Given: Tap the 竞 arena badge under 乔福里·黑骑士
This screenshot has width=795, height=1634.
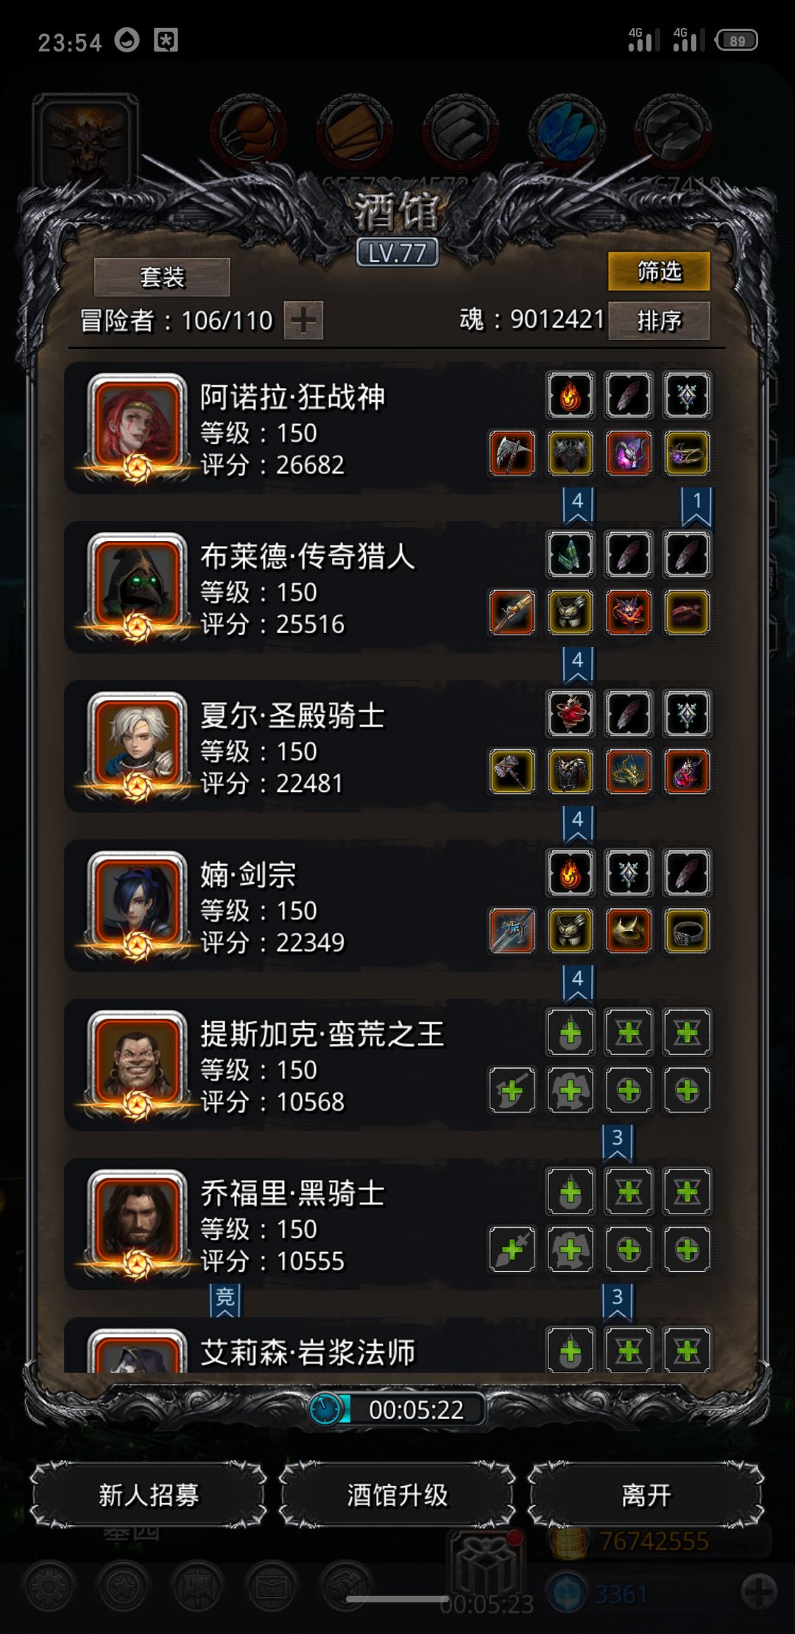Looking at the screenshot, I should point(225,1301).
